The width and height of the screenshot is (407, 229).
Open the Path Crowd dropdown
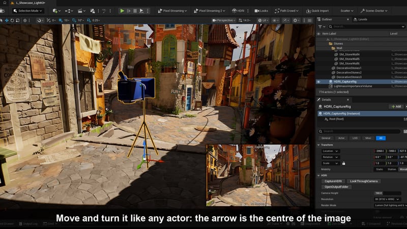pyautogui.click(x=287, y=11)
